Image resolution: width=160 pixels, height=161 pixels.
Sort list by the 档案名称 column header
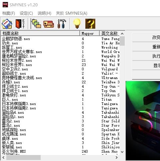40,33
